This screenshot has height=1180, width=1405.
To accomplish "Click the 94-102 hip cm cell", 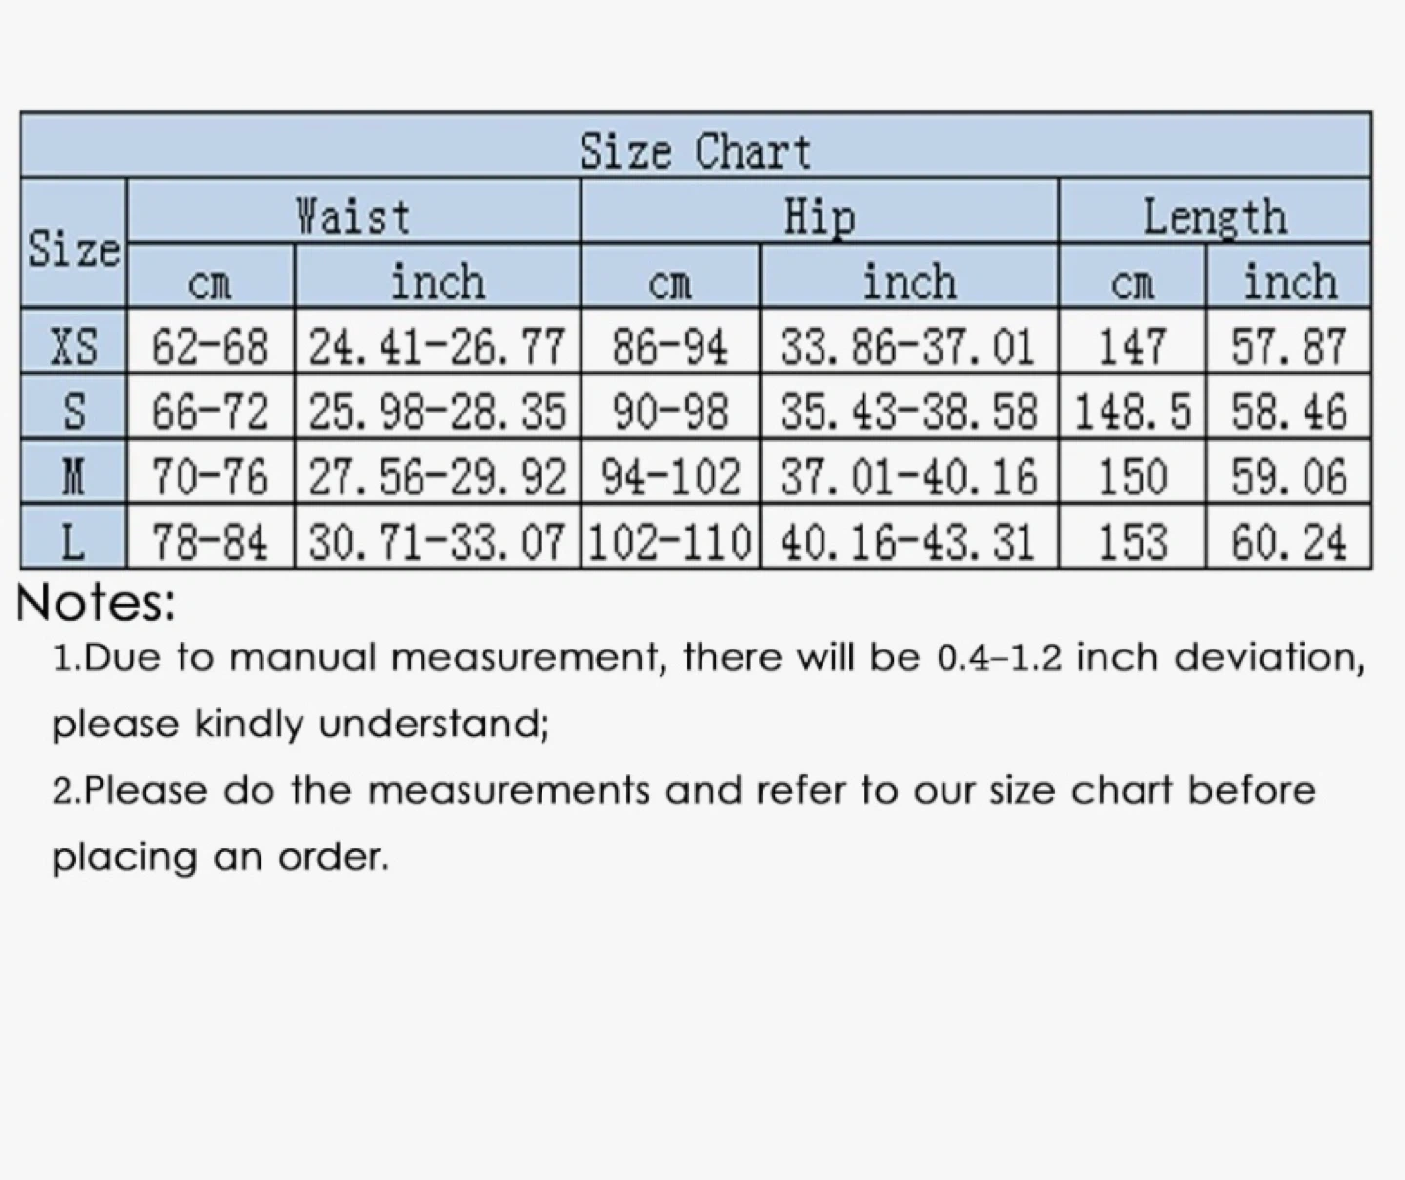I will [x=670, y=477].
